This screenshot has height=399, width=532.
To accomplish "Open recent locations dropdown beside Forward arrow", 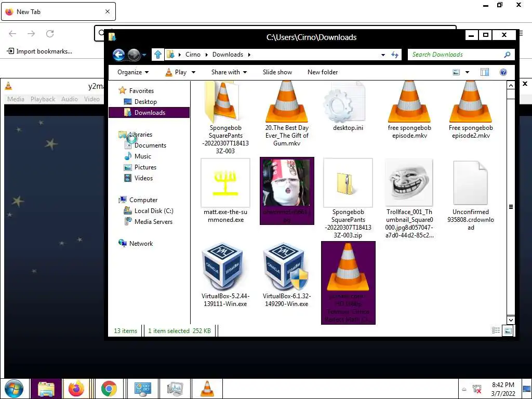I will coord(144,55).
